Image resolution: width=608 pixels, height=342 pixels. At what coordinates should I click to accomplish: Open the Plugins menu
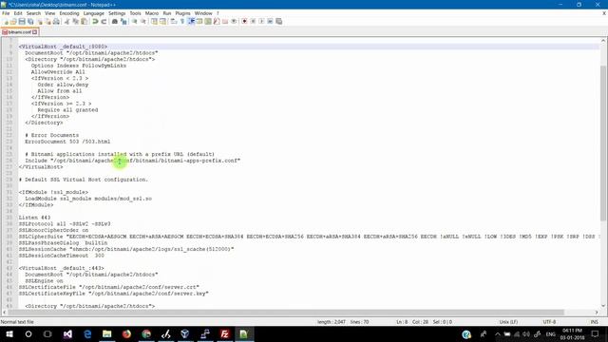point(182,13)
